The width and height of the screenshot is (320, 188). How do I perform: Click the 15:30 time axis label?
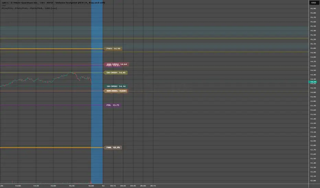[x=72, y=186]
